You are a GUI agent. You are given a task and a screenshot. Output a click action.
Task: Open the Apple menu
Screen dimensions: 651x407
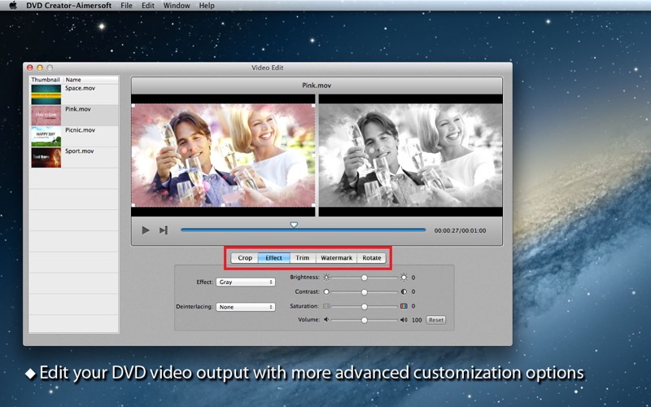13,6
